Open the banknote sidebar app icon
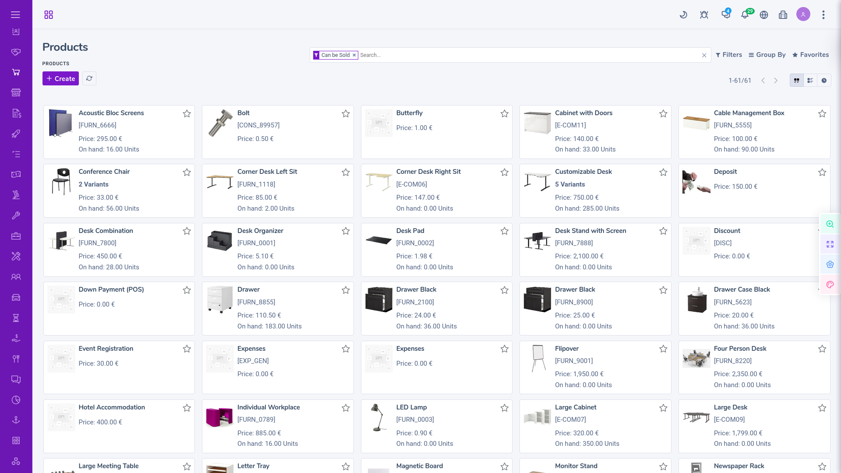 pyautogui.click(x=16, y=174)
